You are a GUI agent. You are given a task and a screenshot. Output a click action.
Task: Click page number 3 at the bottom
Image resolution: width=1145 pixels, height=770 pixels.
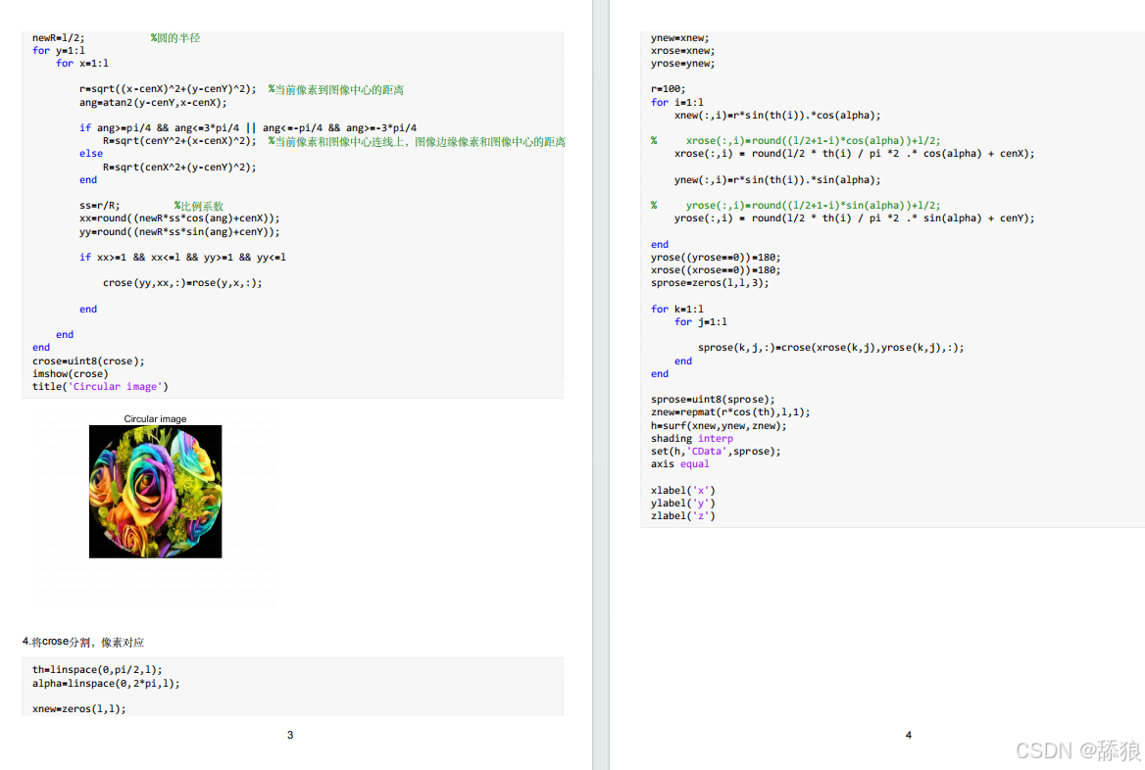[290, 735]
